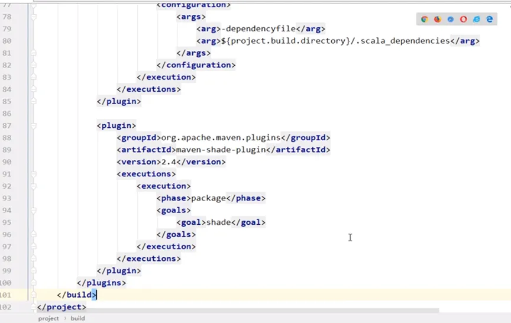
Task: Click line number 95 in the gutter
Action: (x=7, y=222)
